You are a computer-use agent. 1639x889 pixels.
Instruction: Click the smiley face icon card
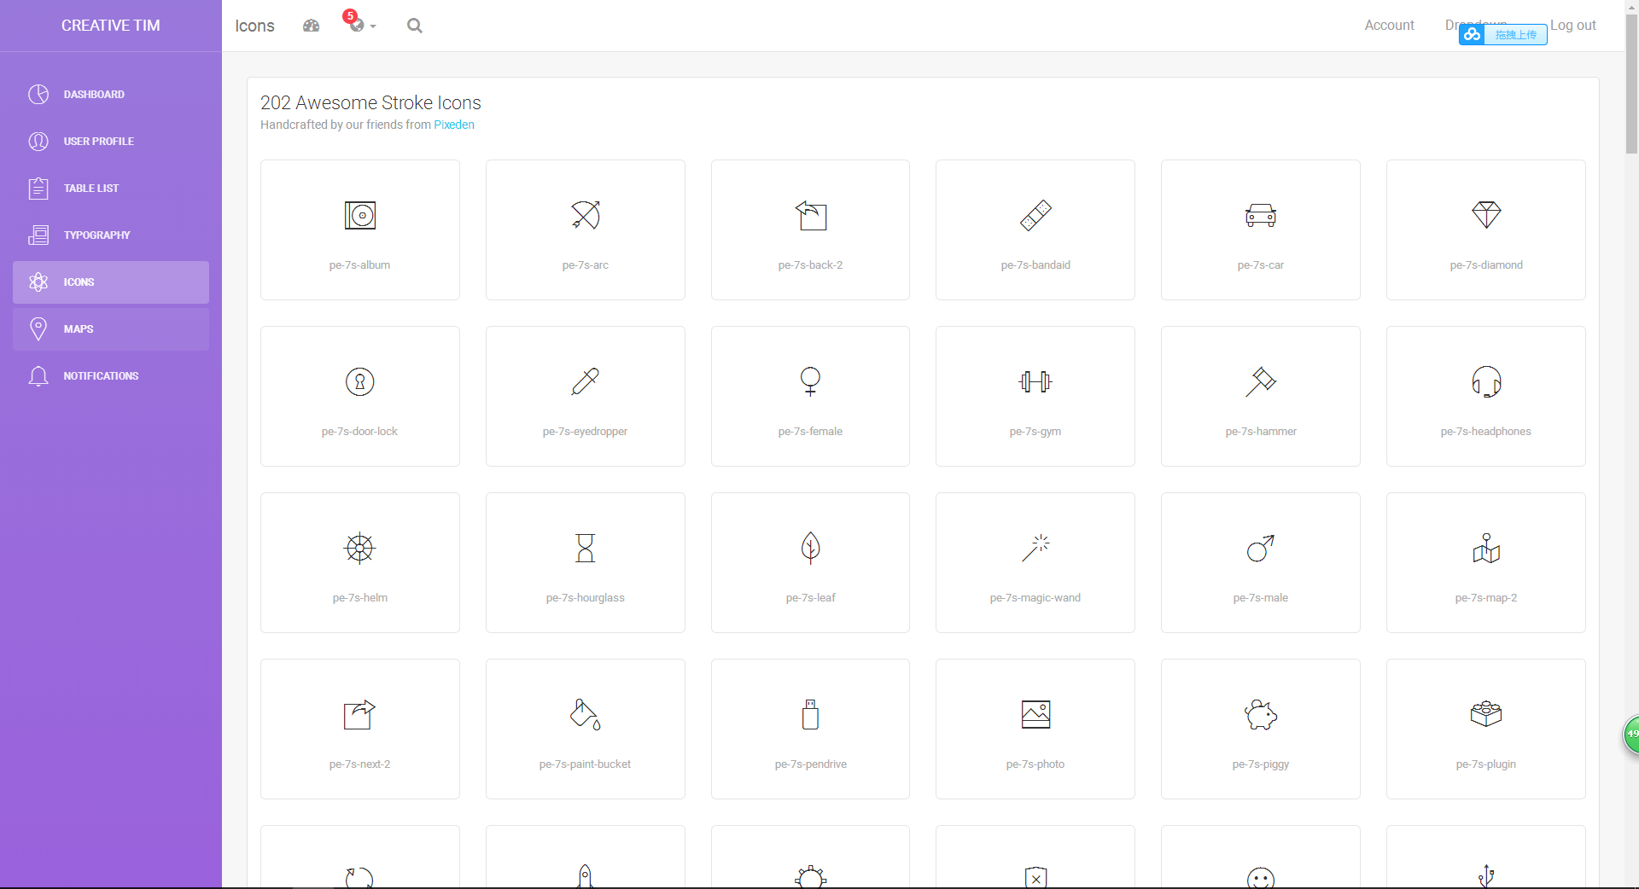click(x=1261, y=857)
